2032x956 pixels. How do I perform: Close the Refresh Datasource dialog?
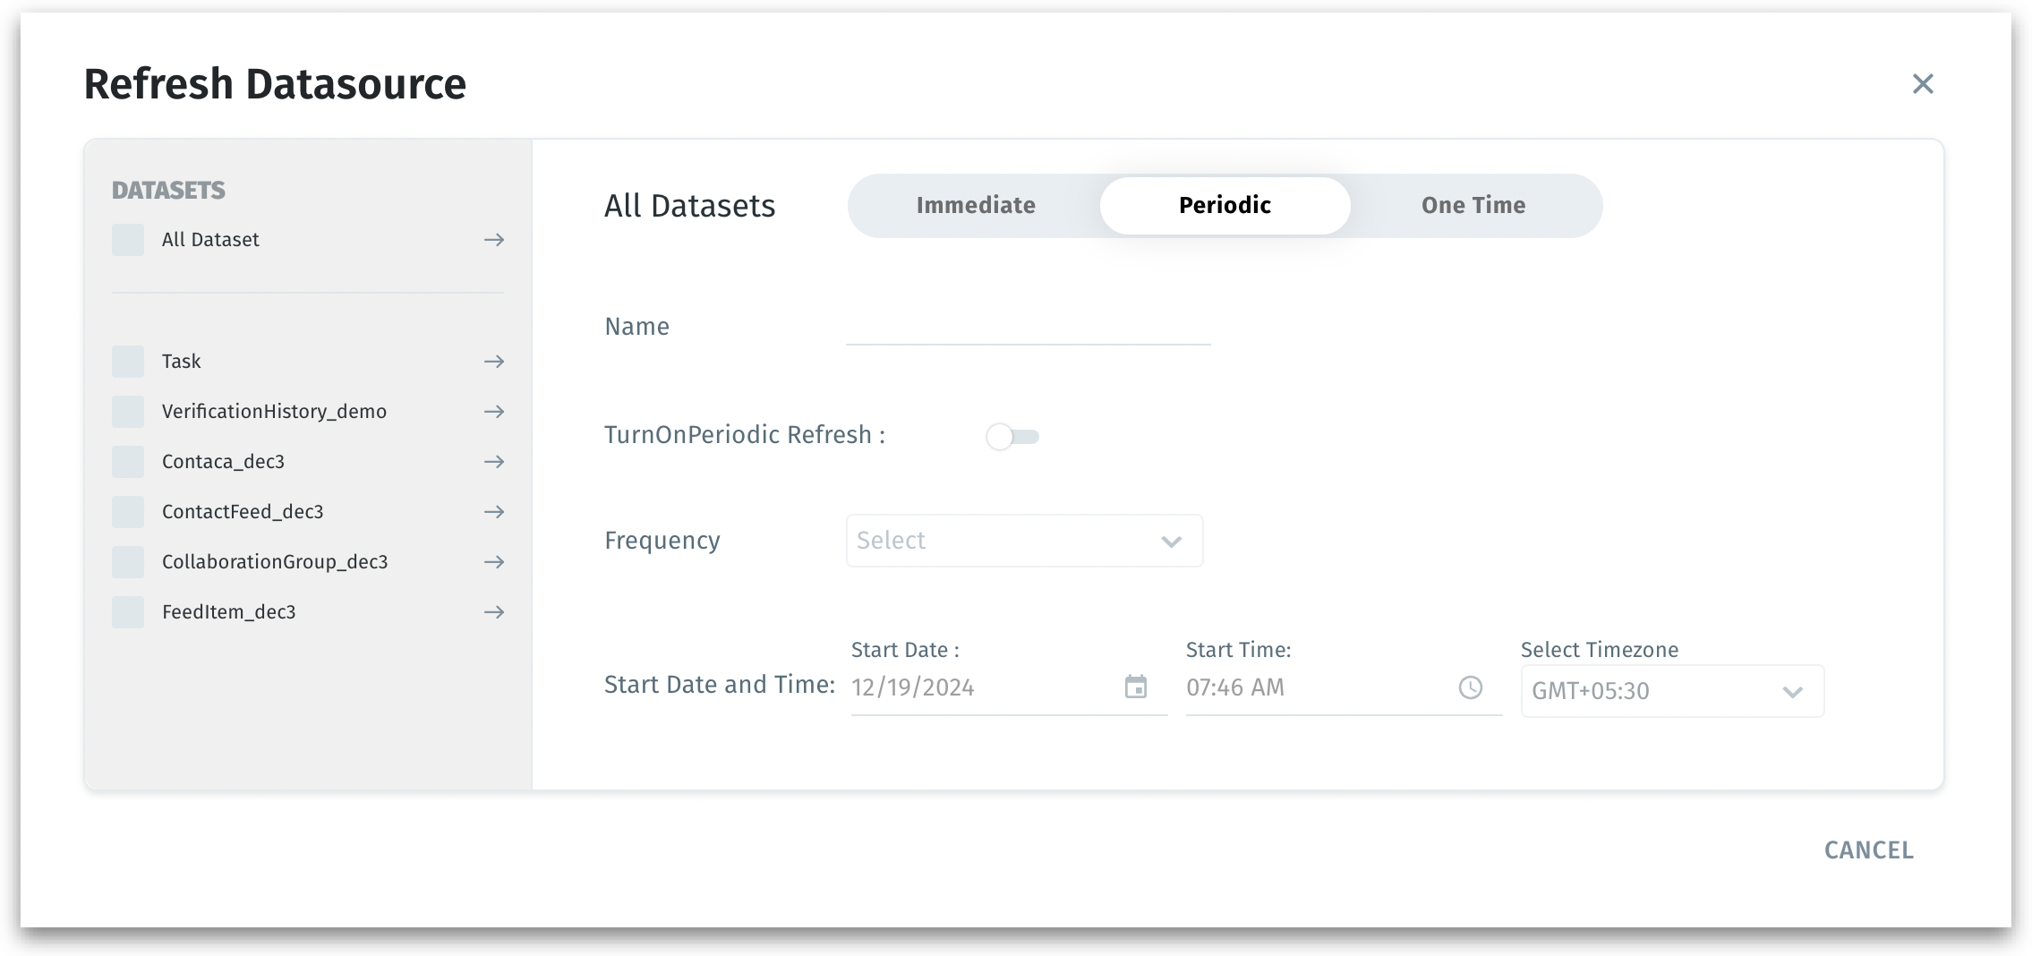pos(1923,84)
